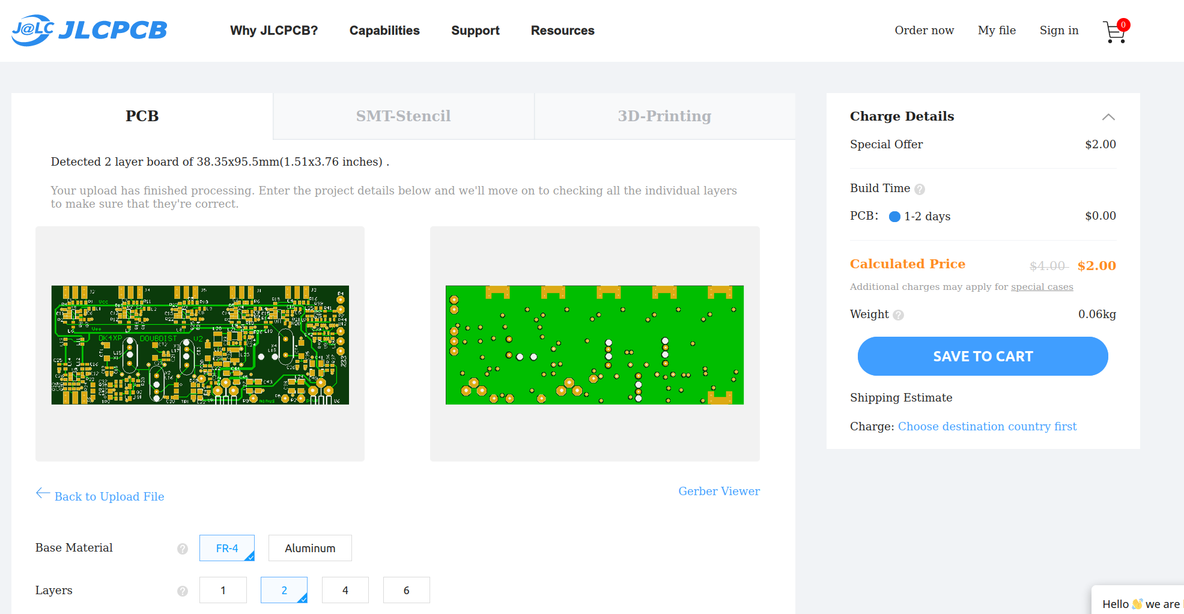Collapse the Charge Details panel

click(x=1108, y=117)
